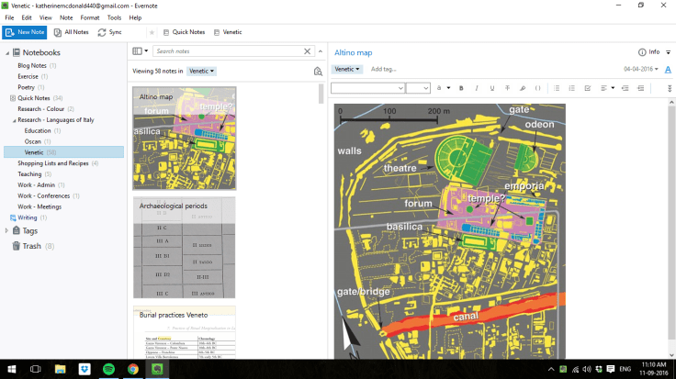Insert a numbered list
This screenshot has height=379, width=676.
571,88
